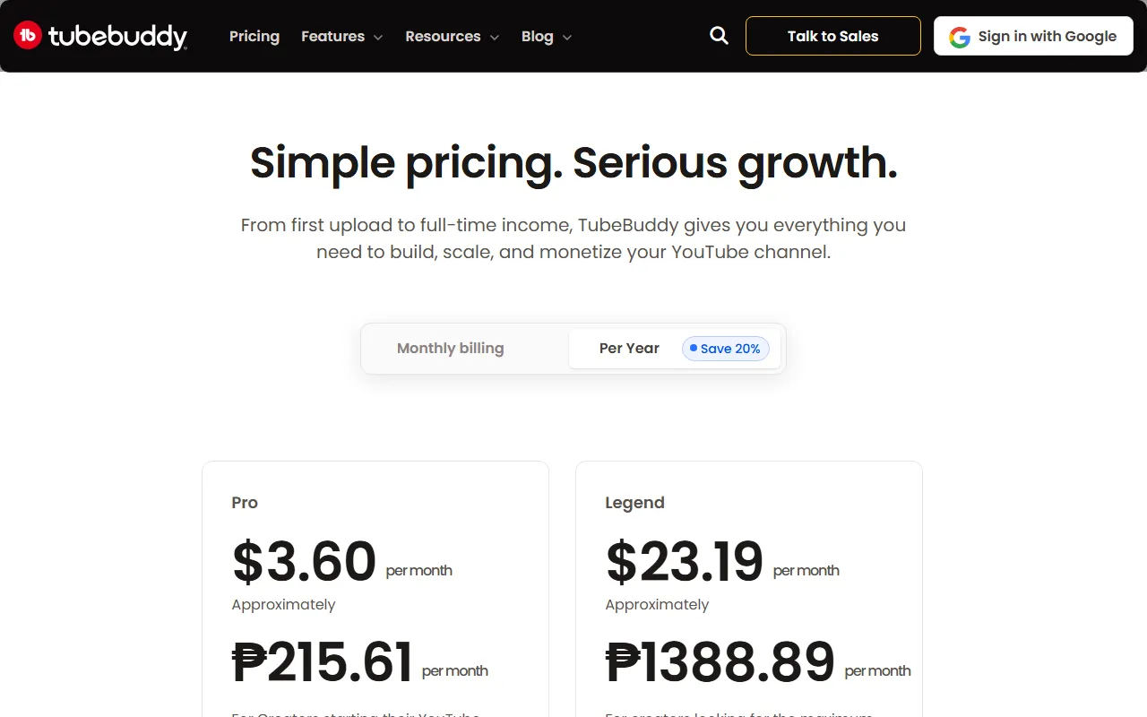Expand the Features dropdown chevron
The image size is (1147, 717).
[378, 38]
